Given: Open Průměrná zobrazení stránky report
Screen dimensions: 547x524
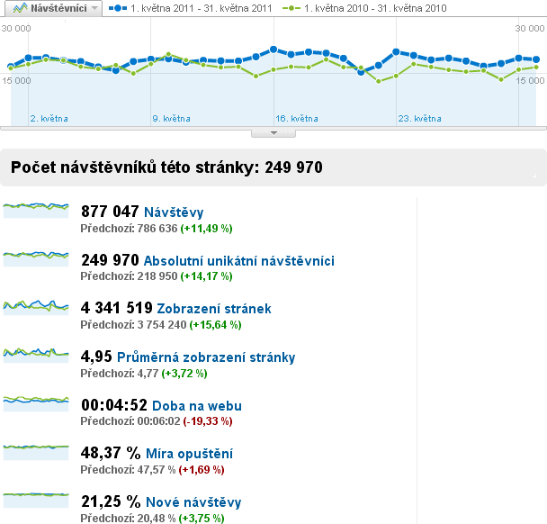Looking at the screenshot, I should [x=206, y=357].
